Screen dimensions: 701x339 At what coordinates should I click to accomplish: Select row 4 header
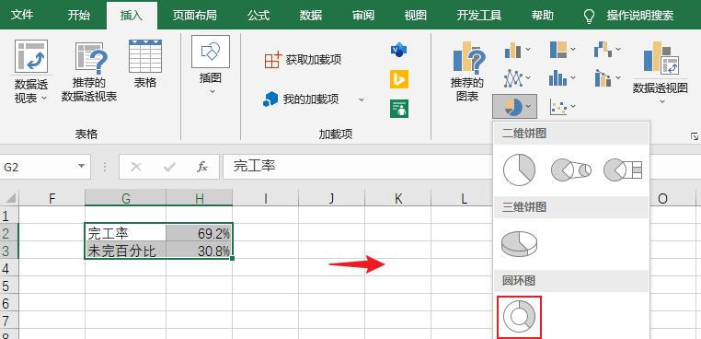click(x=9, y=268)
